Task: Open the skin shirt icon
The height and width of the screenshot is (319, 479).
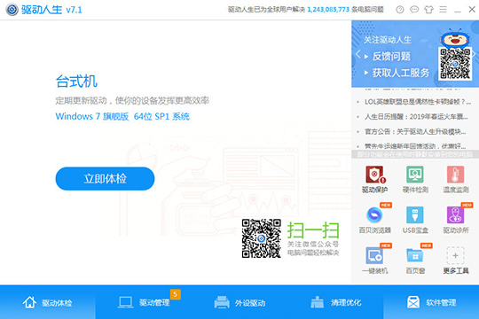Action: (x=428, y=10)
